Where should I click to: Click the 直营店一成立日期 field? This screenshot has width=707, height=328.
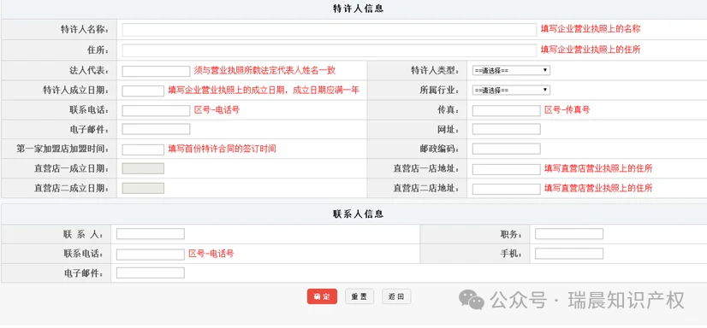(x=143, y=169)
